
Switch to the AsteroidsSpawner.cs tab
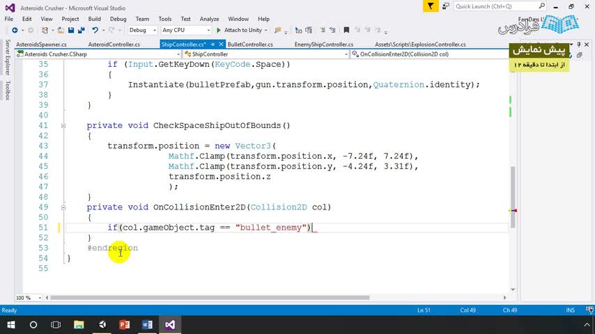point(41,45)
